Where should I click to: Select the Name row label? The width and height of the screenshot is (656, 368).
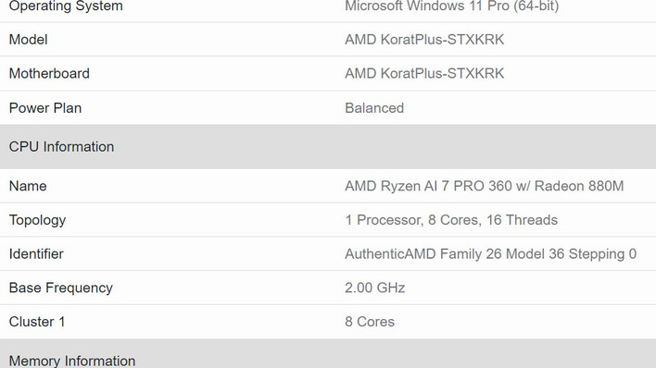[28, 186]
